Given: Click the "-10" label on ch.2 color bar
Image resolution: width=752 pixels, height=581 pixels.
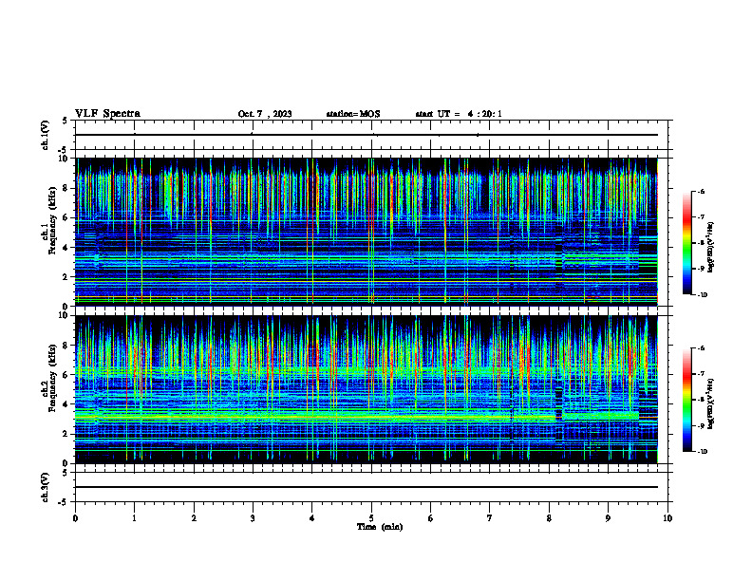Looking at the screenshot, I should click(703, 452).
